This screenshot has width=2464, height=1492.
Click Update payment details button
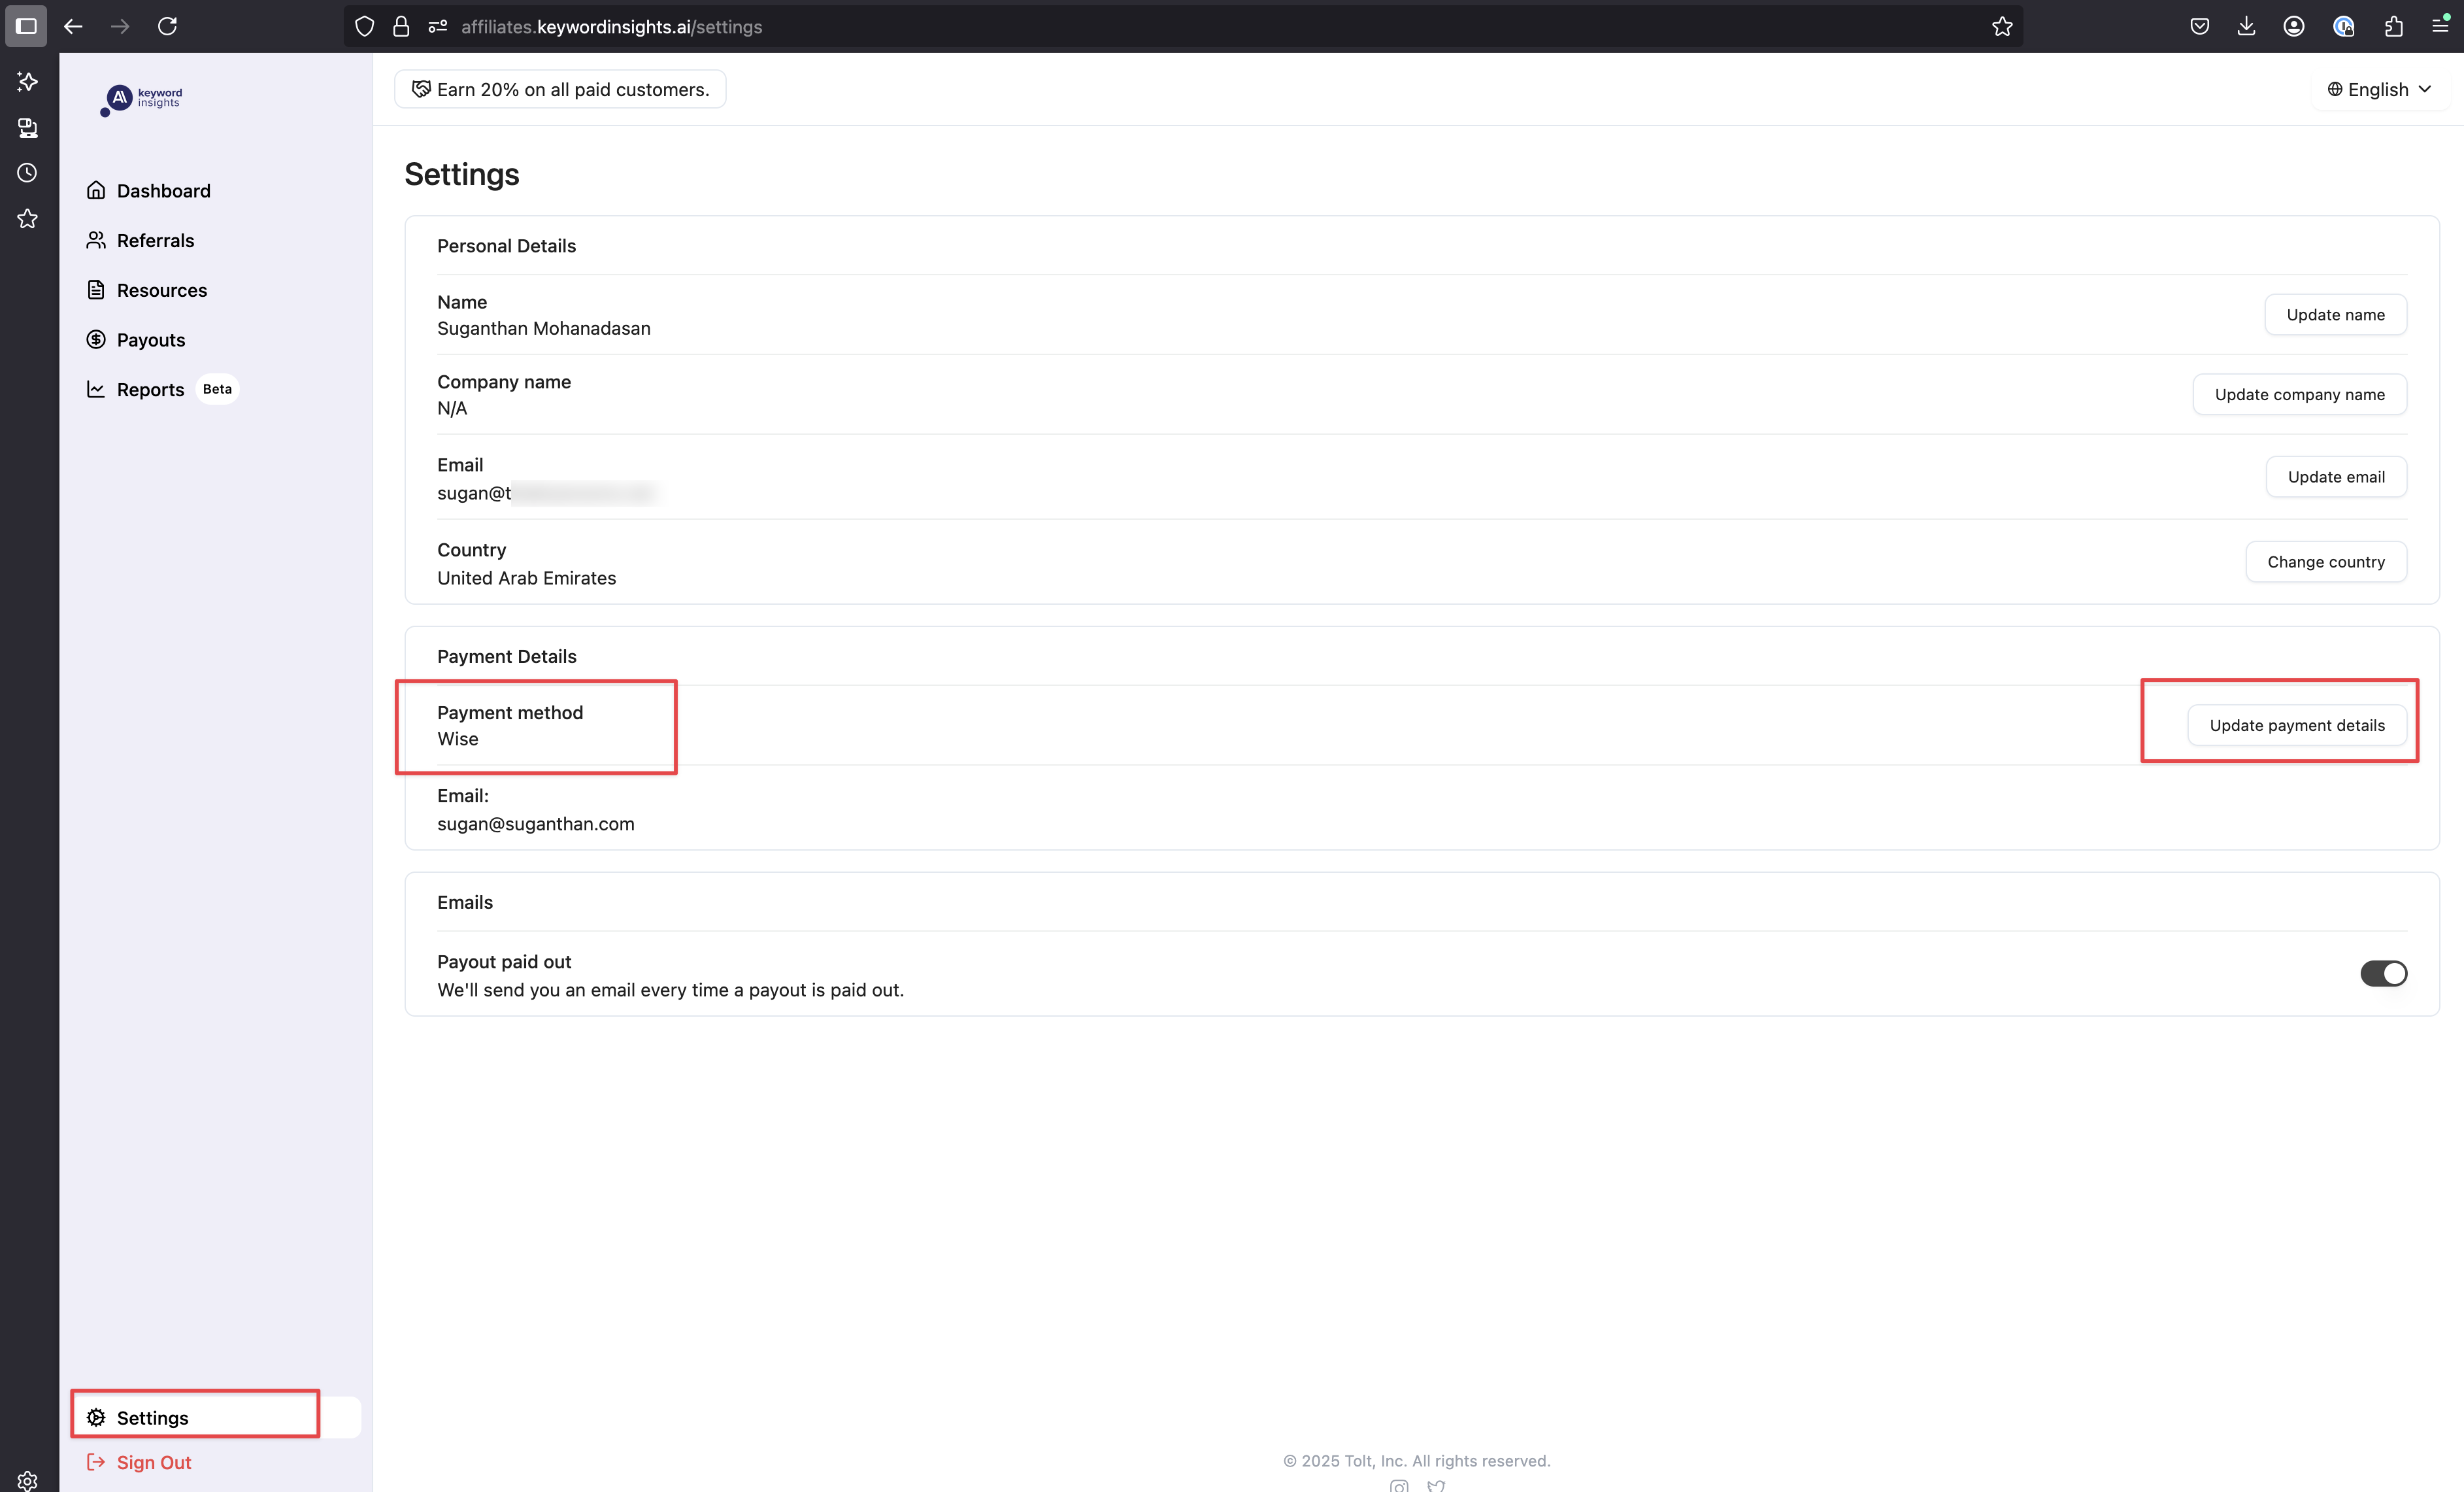point(2296,724)
